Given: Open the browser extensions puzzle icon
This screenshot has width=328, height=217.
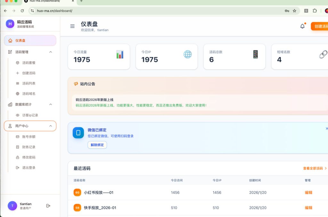Looking at the screenshot, I should coord(315,11).
